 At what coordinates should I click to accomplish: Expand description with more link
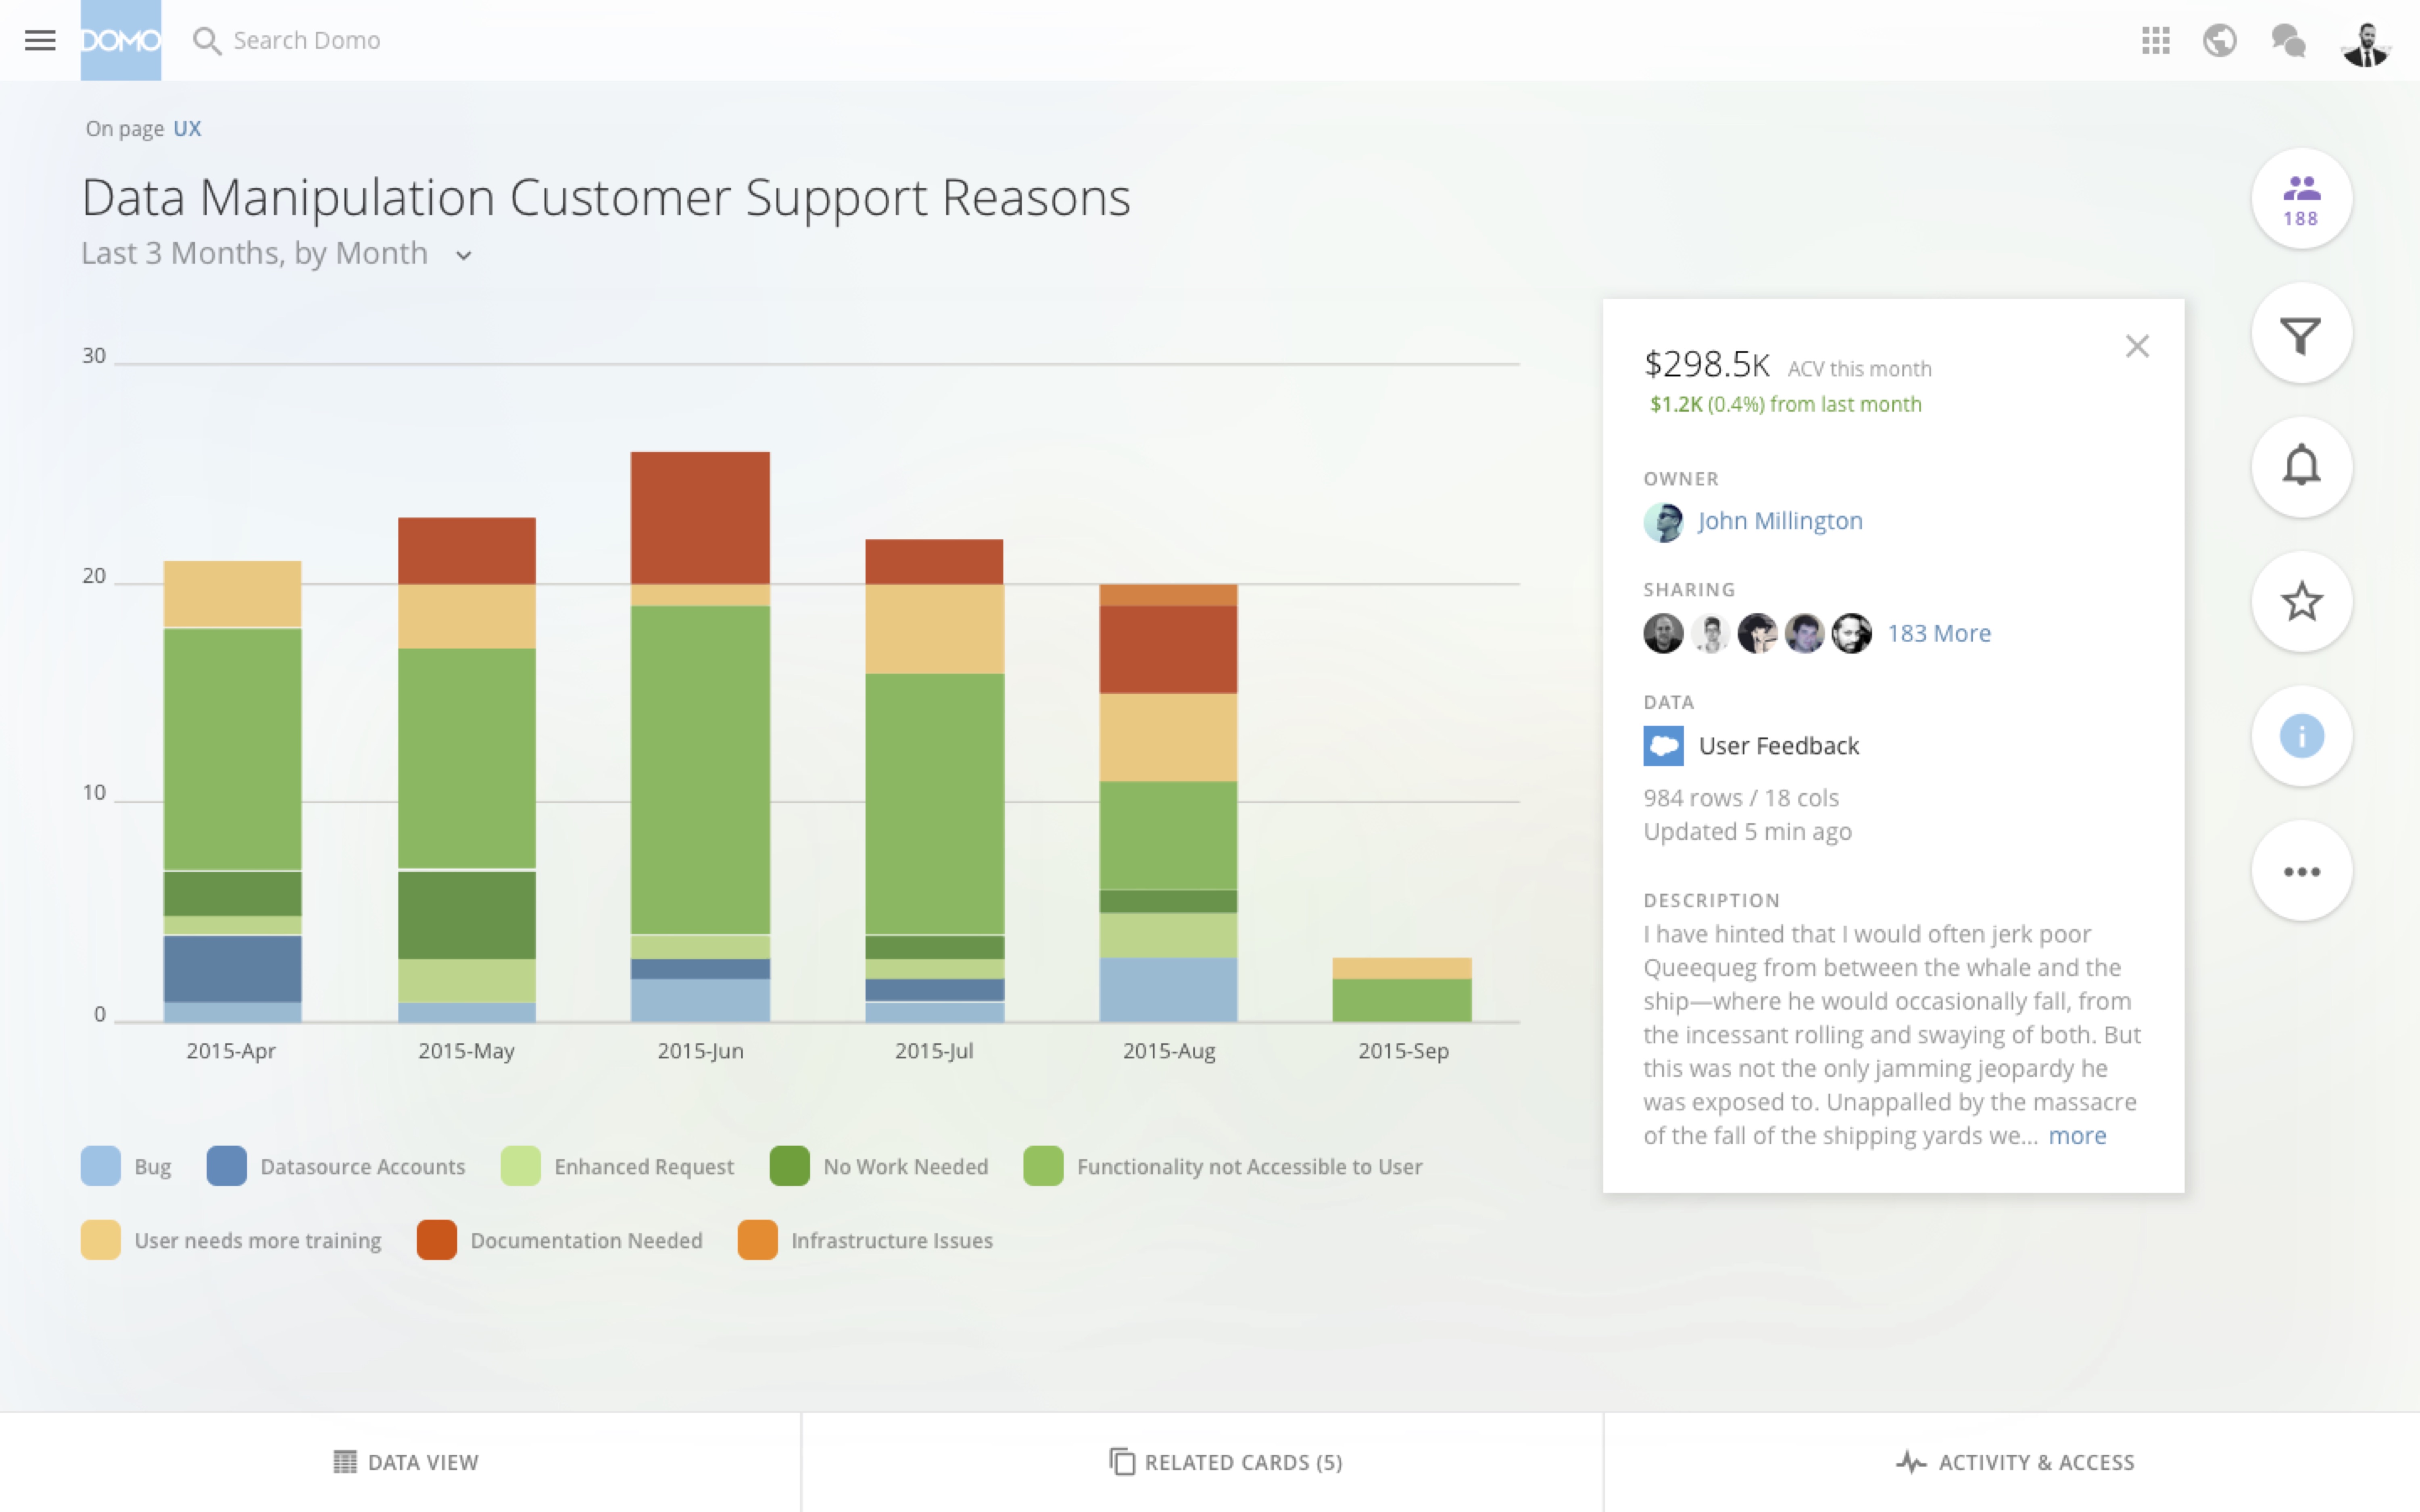[x=2077, y=1136]
